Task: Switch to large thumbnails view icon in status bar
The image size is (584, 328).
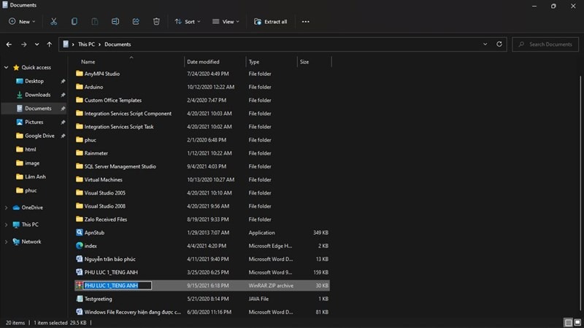Action: click(577, 322)
